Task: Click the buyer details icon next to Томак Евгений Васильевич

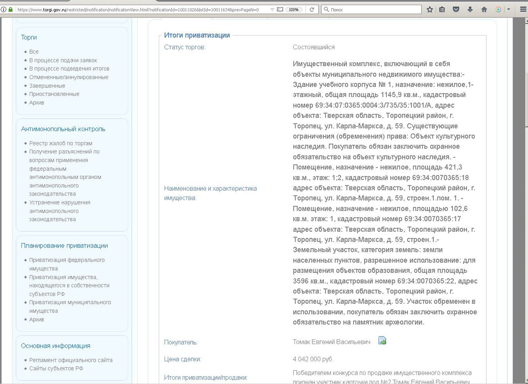Action: (x=382, y=341)
